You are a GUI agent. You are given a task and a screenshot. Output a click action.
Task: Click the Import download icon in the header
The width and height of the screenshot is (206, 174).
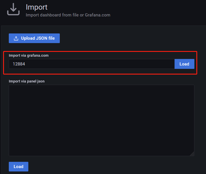coord(13,9)
